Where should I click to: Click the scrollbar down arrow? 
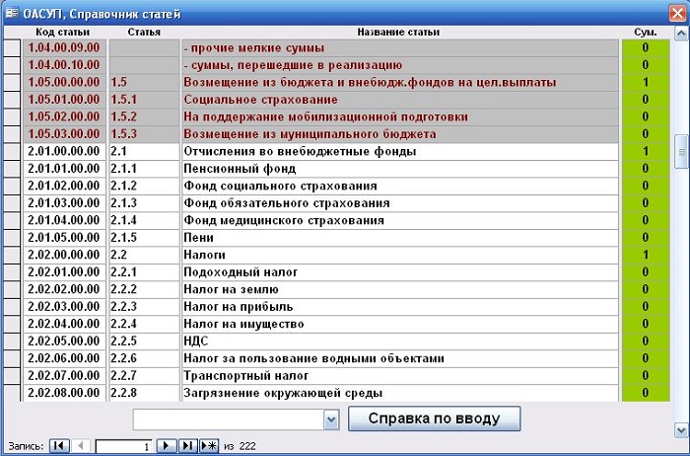(x=680, y=429)
